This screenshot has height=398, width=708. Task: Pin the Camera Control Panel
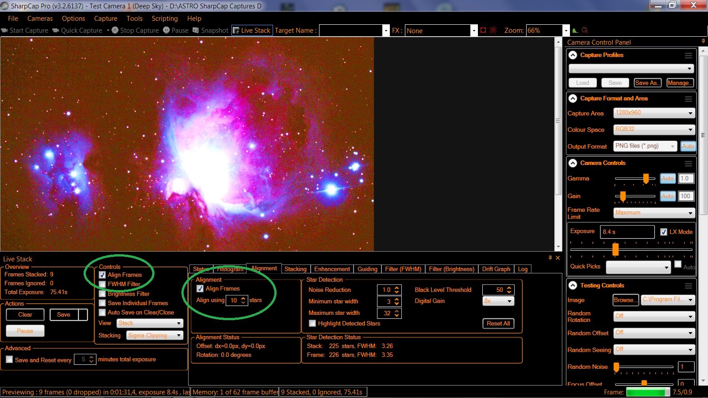703,42
